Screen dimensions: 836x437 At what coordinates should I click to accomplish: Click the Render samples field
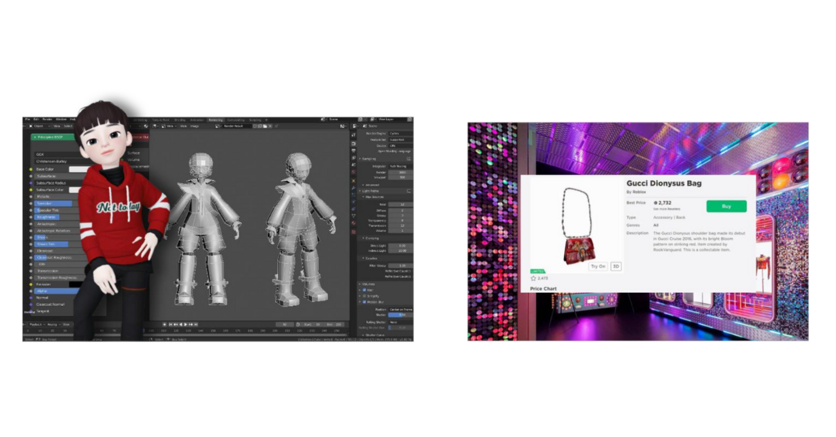400,172
